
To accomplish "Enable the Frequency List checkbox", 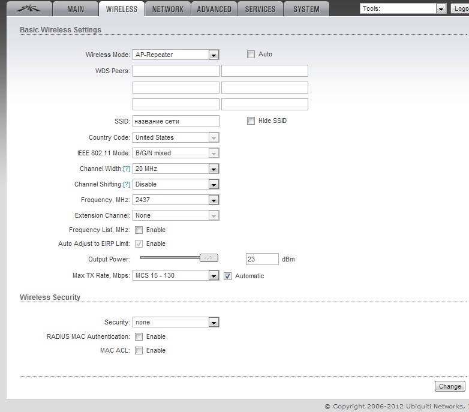I will 139,230.
